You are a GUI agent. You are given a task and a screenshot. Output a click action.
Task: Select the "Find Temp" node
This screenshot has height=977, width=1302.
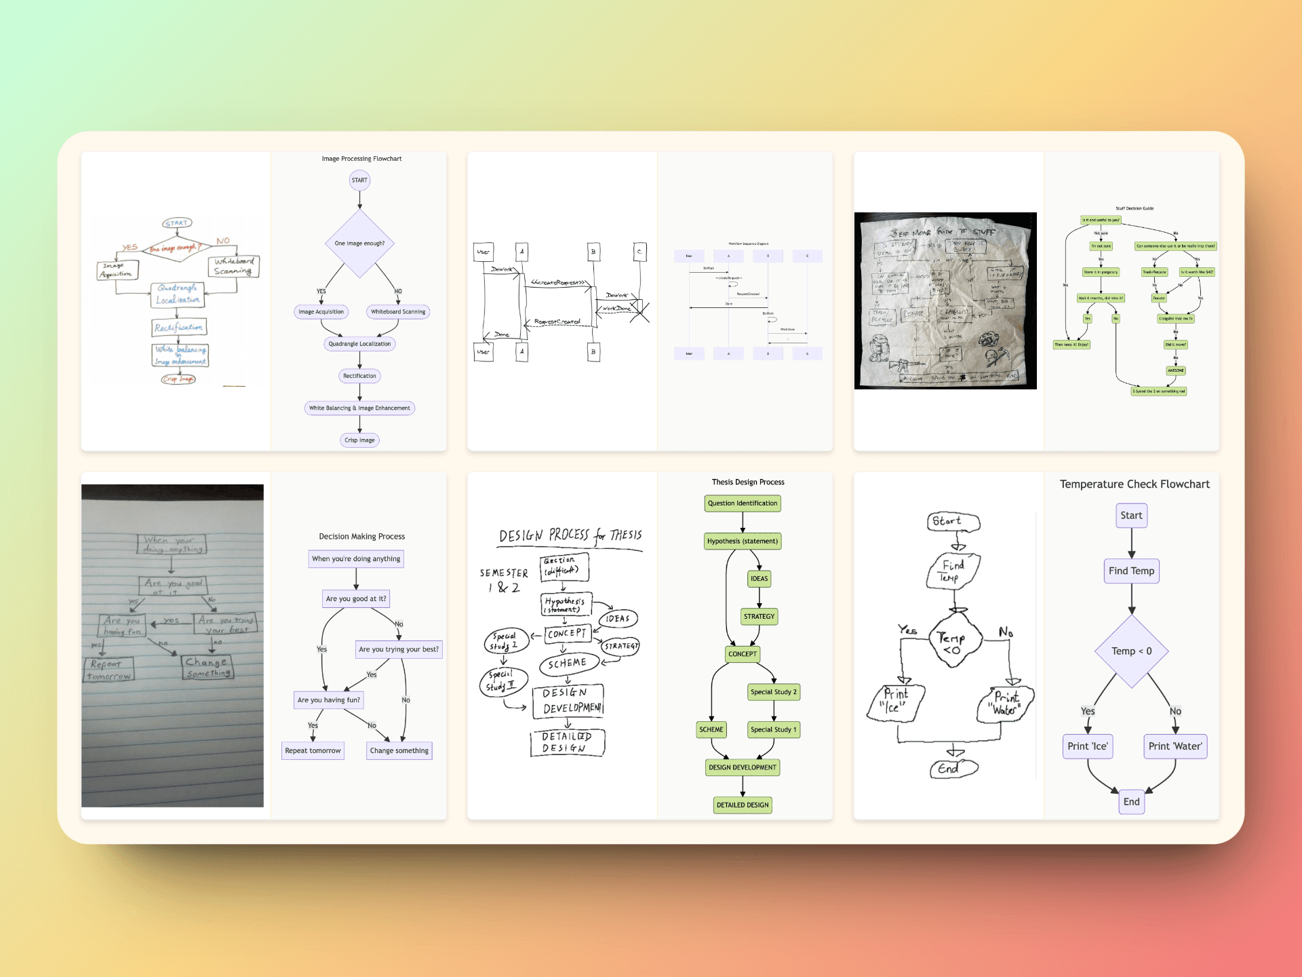pyautogui.click(x=1131, y=571)
